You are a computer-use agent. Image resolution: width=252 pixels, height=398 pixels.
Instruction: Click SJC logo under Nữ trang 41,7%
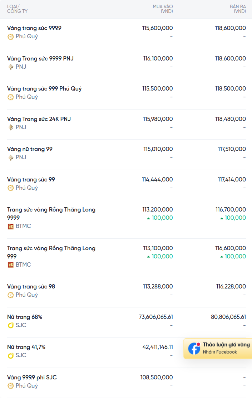click(x=10, y=356)
